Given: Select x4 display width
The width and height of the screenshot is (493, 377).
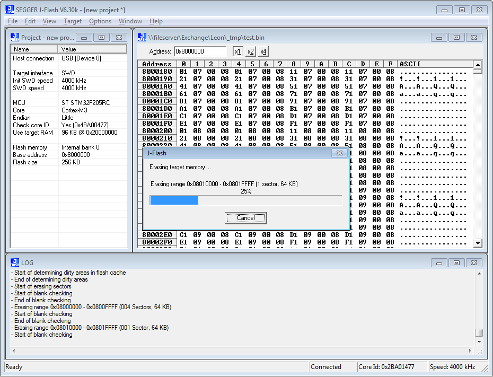Looking at the screenshot, I should pos(263,51).
